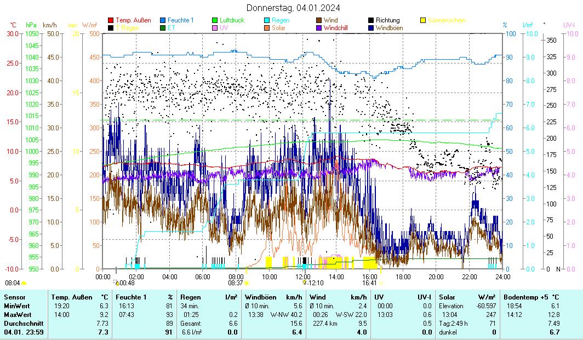Click the marker icon at 12:10
Viewport: 583px width, 340px height.
tap(305, 283)
